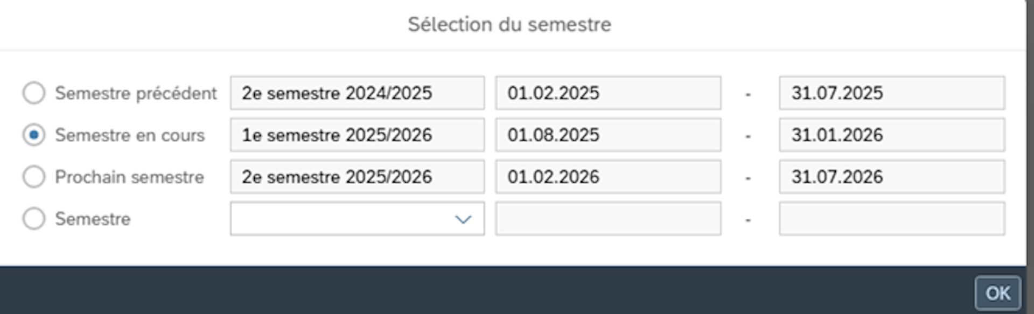This screenshot has height=314, width=1034.
Task: Click the end date 31.07.2025 field
Action: point(892,93)
